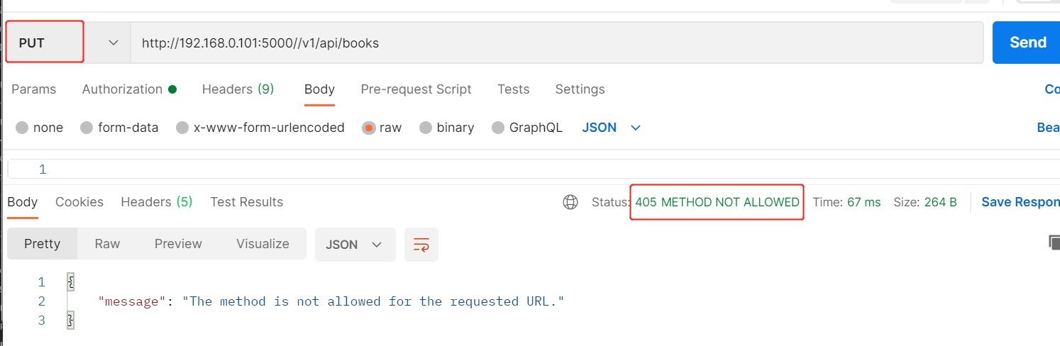This screenshot has height=346, width=1060.
Task: Open the response JSON format dropdown
Action: pyautogui.click(x=354, y=245)
